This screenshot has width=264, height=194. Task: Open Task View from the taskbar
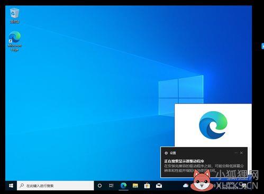pos(111,186)
